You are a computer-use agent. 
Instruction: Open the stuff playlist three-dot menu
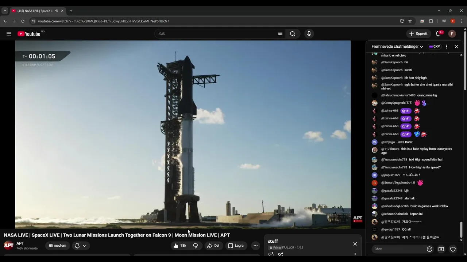tap(355, 254)
